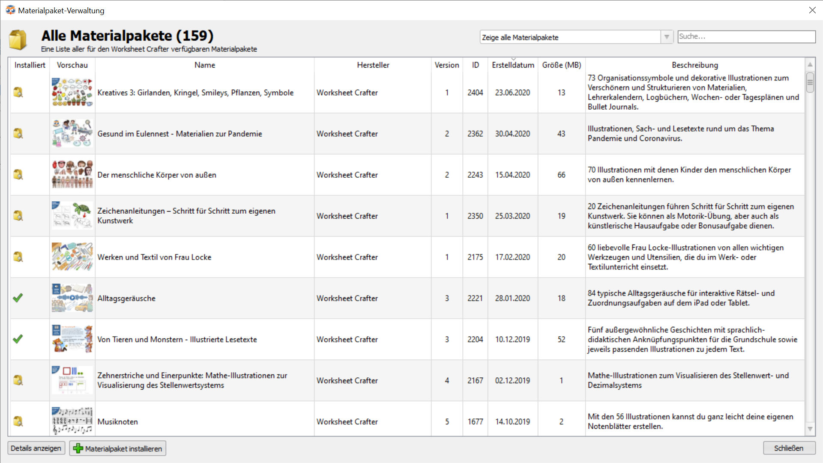823x463 pixels.
Task: Click the Materialpaket installieren button
Action: point(118,448)
